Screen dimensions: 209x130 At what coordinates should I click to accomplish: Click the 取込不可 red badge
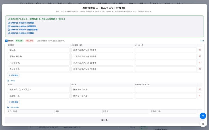30,41
